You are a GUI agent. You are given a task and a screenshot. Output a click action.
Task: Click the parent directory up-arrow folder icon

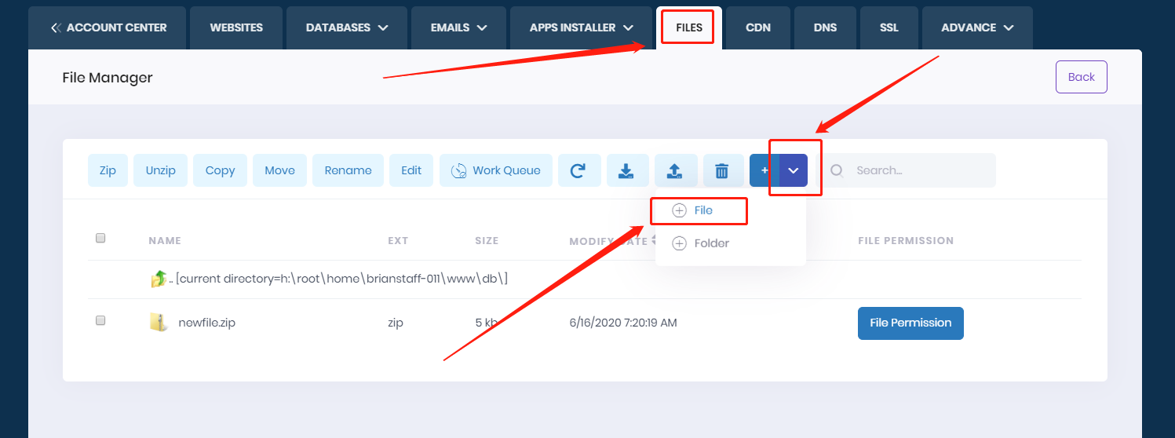(159, 279)
